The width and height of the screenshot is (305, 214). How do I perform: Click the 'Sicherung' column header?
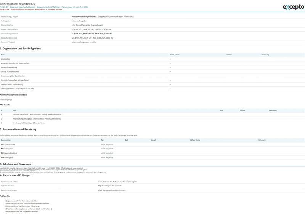point(262,140)
